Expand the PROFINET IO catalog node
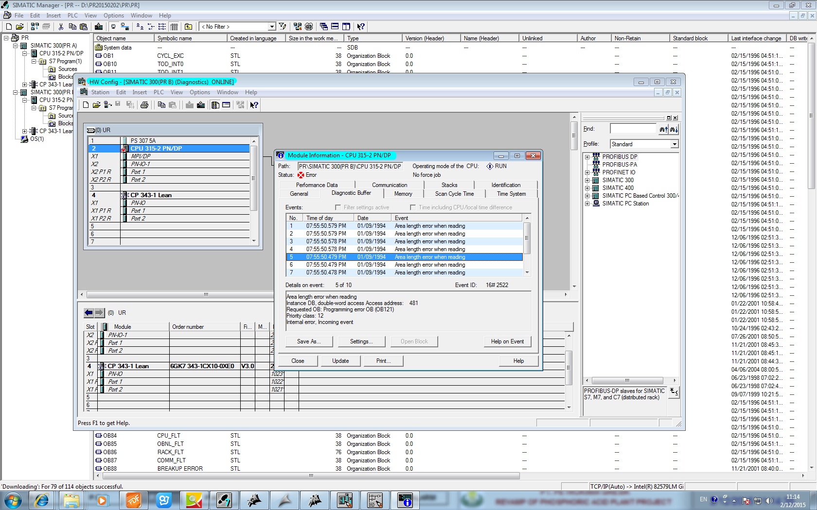817x510 pixels. coord(587,172)
